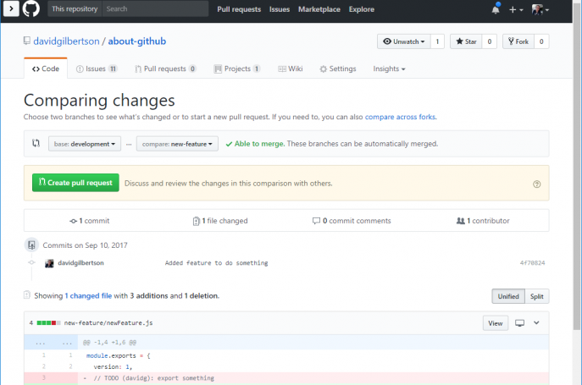The image size is (582, 385).
Task: Open Explore nav link
Action: click(362, 9)
